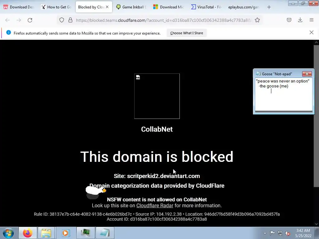Open the Windows Start menu
The width and height of the screenshot is (319, 239).
coord(8,233)
